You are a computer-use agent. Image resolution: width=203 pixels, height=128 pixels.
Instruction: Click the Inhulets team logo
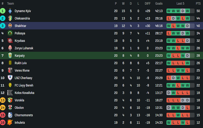click(10, 123)
